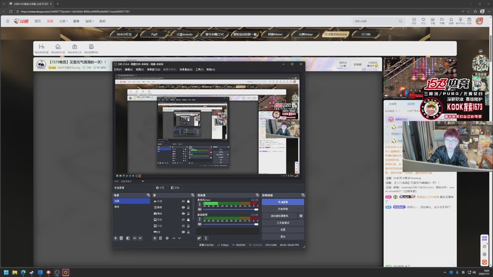Open the notifications bell icon in Douyu header
This screenshot has width=493, height=277.
pyautogui.click(x=451, y=21)
